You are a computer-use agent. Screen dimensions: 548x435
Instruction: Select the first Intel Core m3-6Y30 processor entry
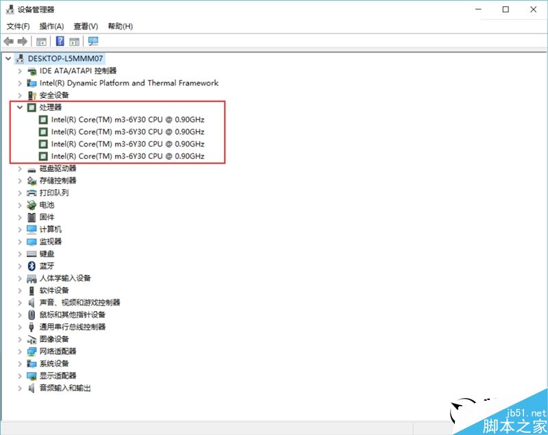[x=127, y=119]
